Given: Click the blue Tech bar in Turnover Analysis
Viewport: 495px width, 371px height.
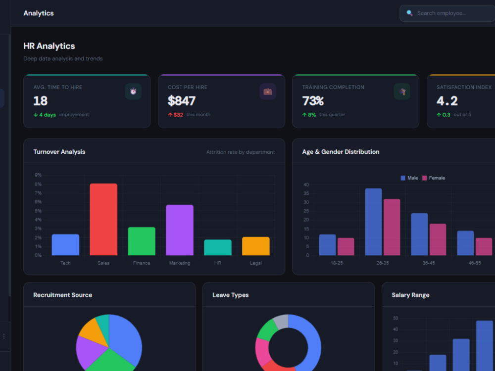Looking at the screenshot, I should click(x=65, y=244).
